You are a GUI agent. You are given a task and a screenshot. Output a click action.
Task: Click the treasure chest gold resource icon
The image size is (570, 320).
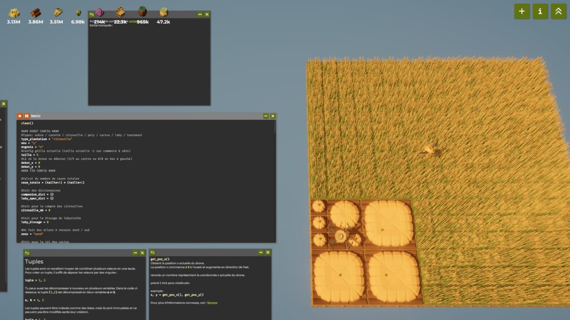point(120,12)
